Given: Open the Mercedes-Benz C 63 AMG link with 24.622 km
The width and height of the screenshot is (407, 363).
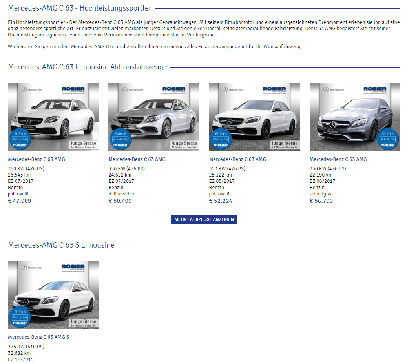Looking at the screenshot, I should 137,159.
